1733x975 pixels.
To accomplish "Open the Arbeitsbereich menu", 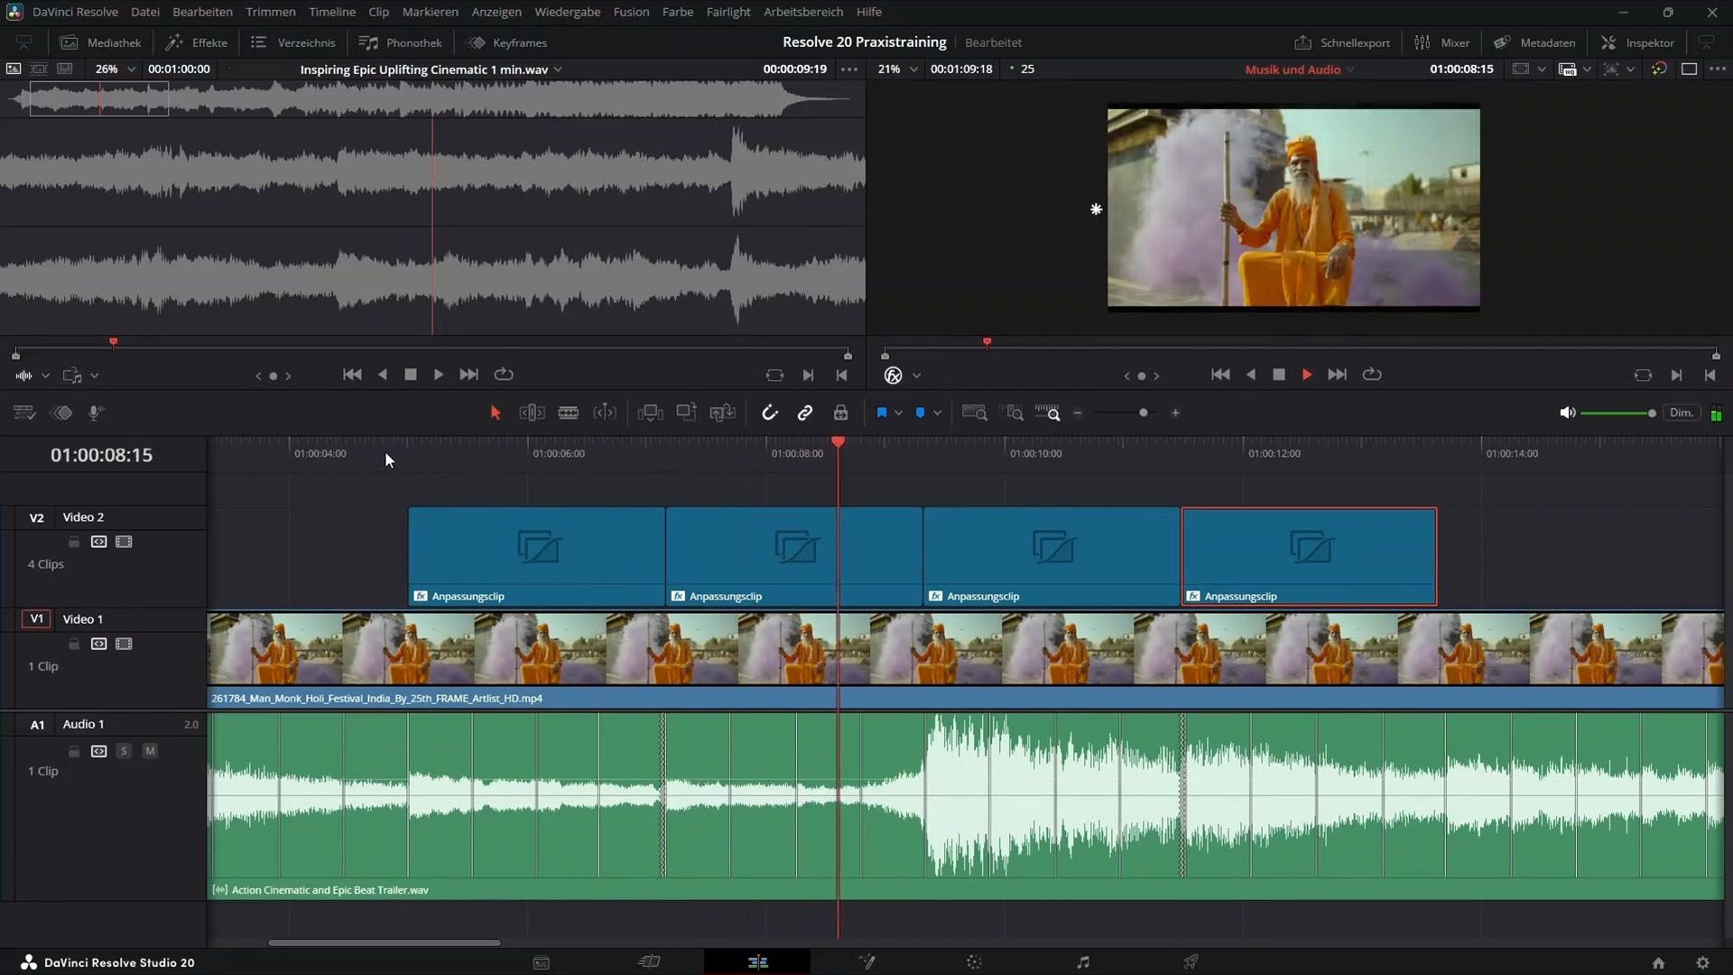I will [x=802, y=12].
